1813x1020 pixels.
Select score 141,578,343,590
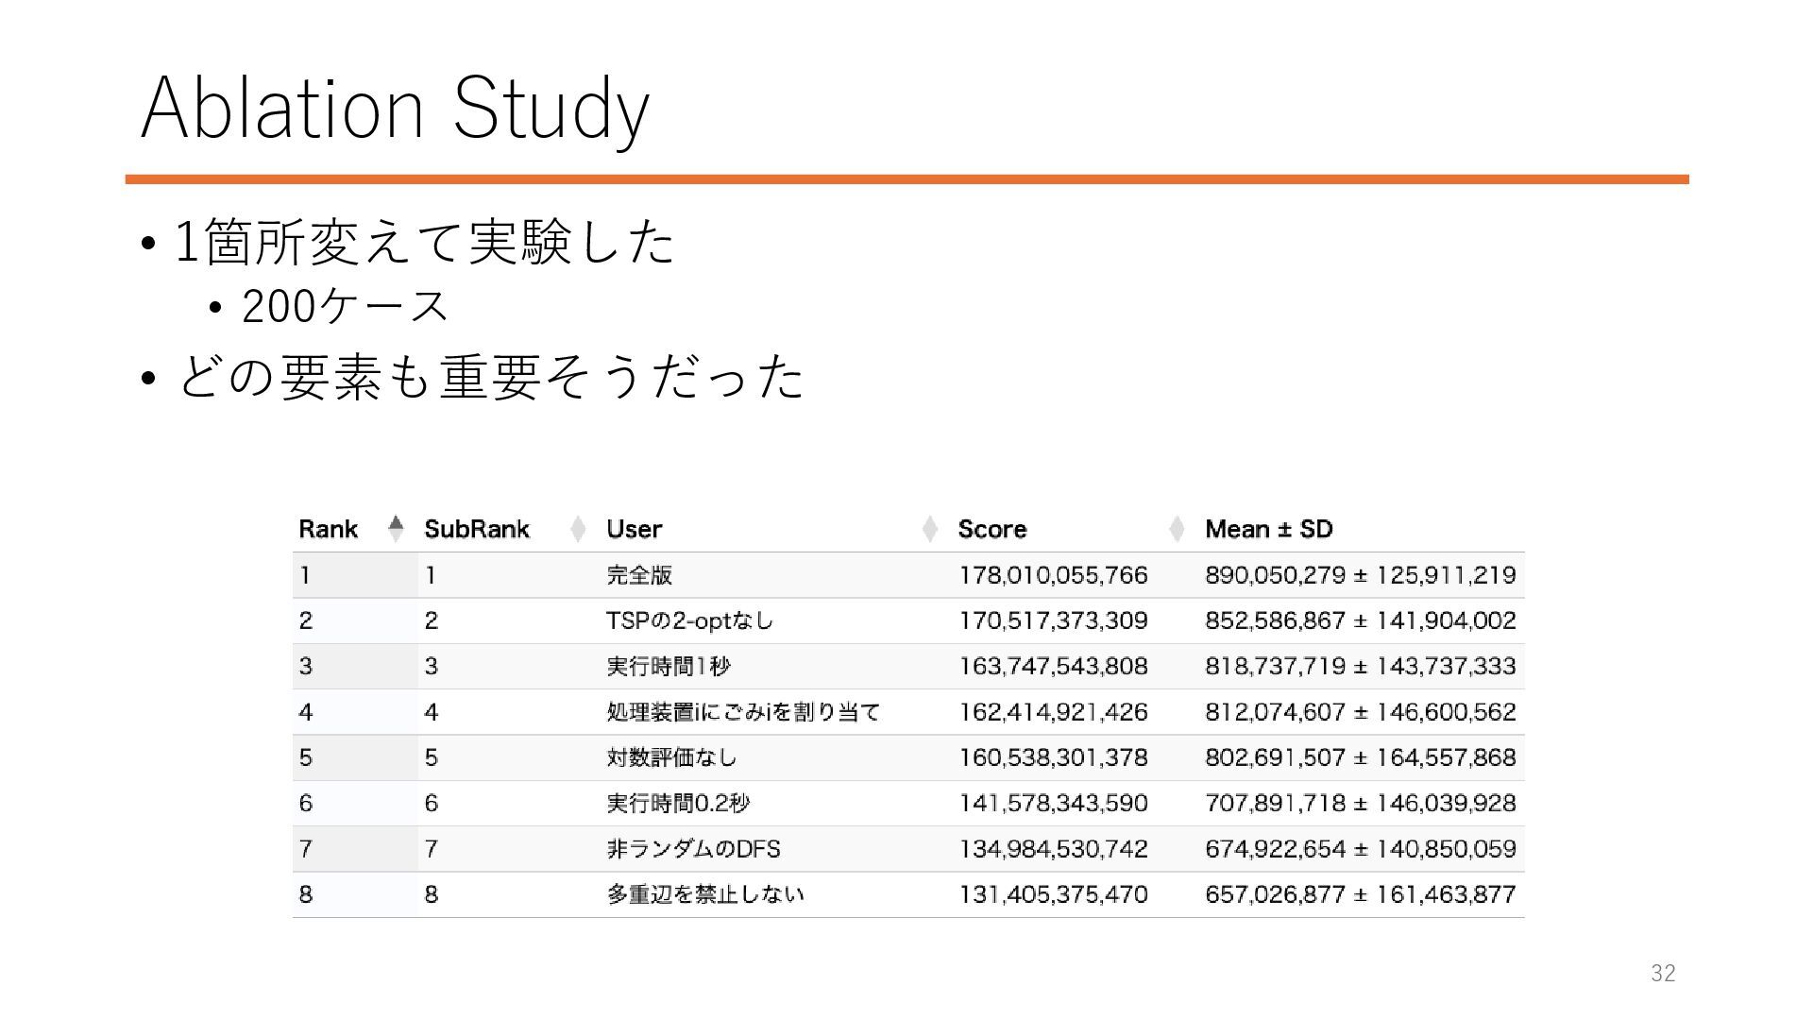pyautogui.click(x=1053, y=803)
